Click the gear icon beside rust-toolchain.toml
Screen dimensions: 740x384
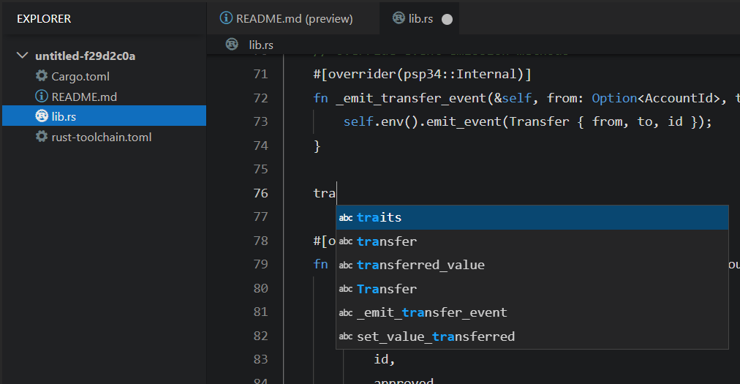tap(42, 137)
